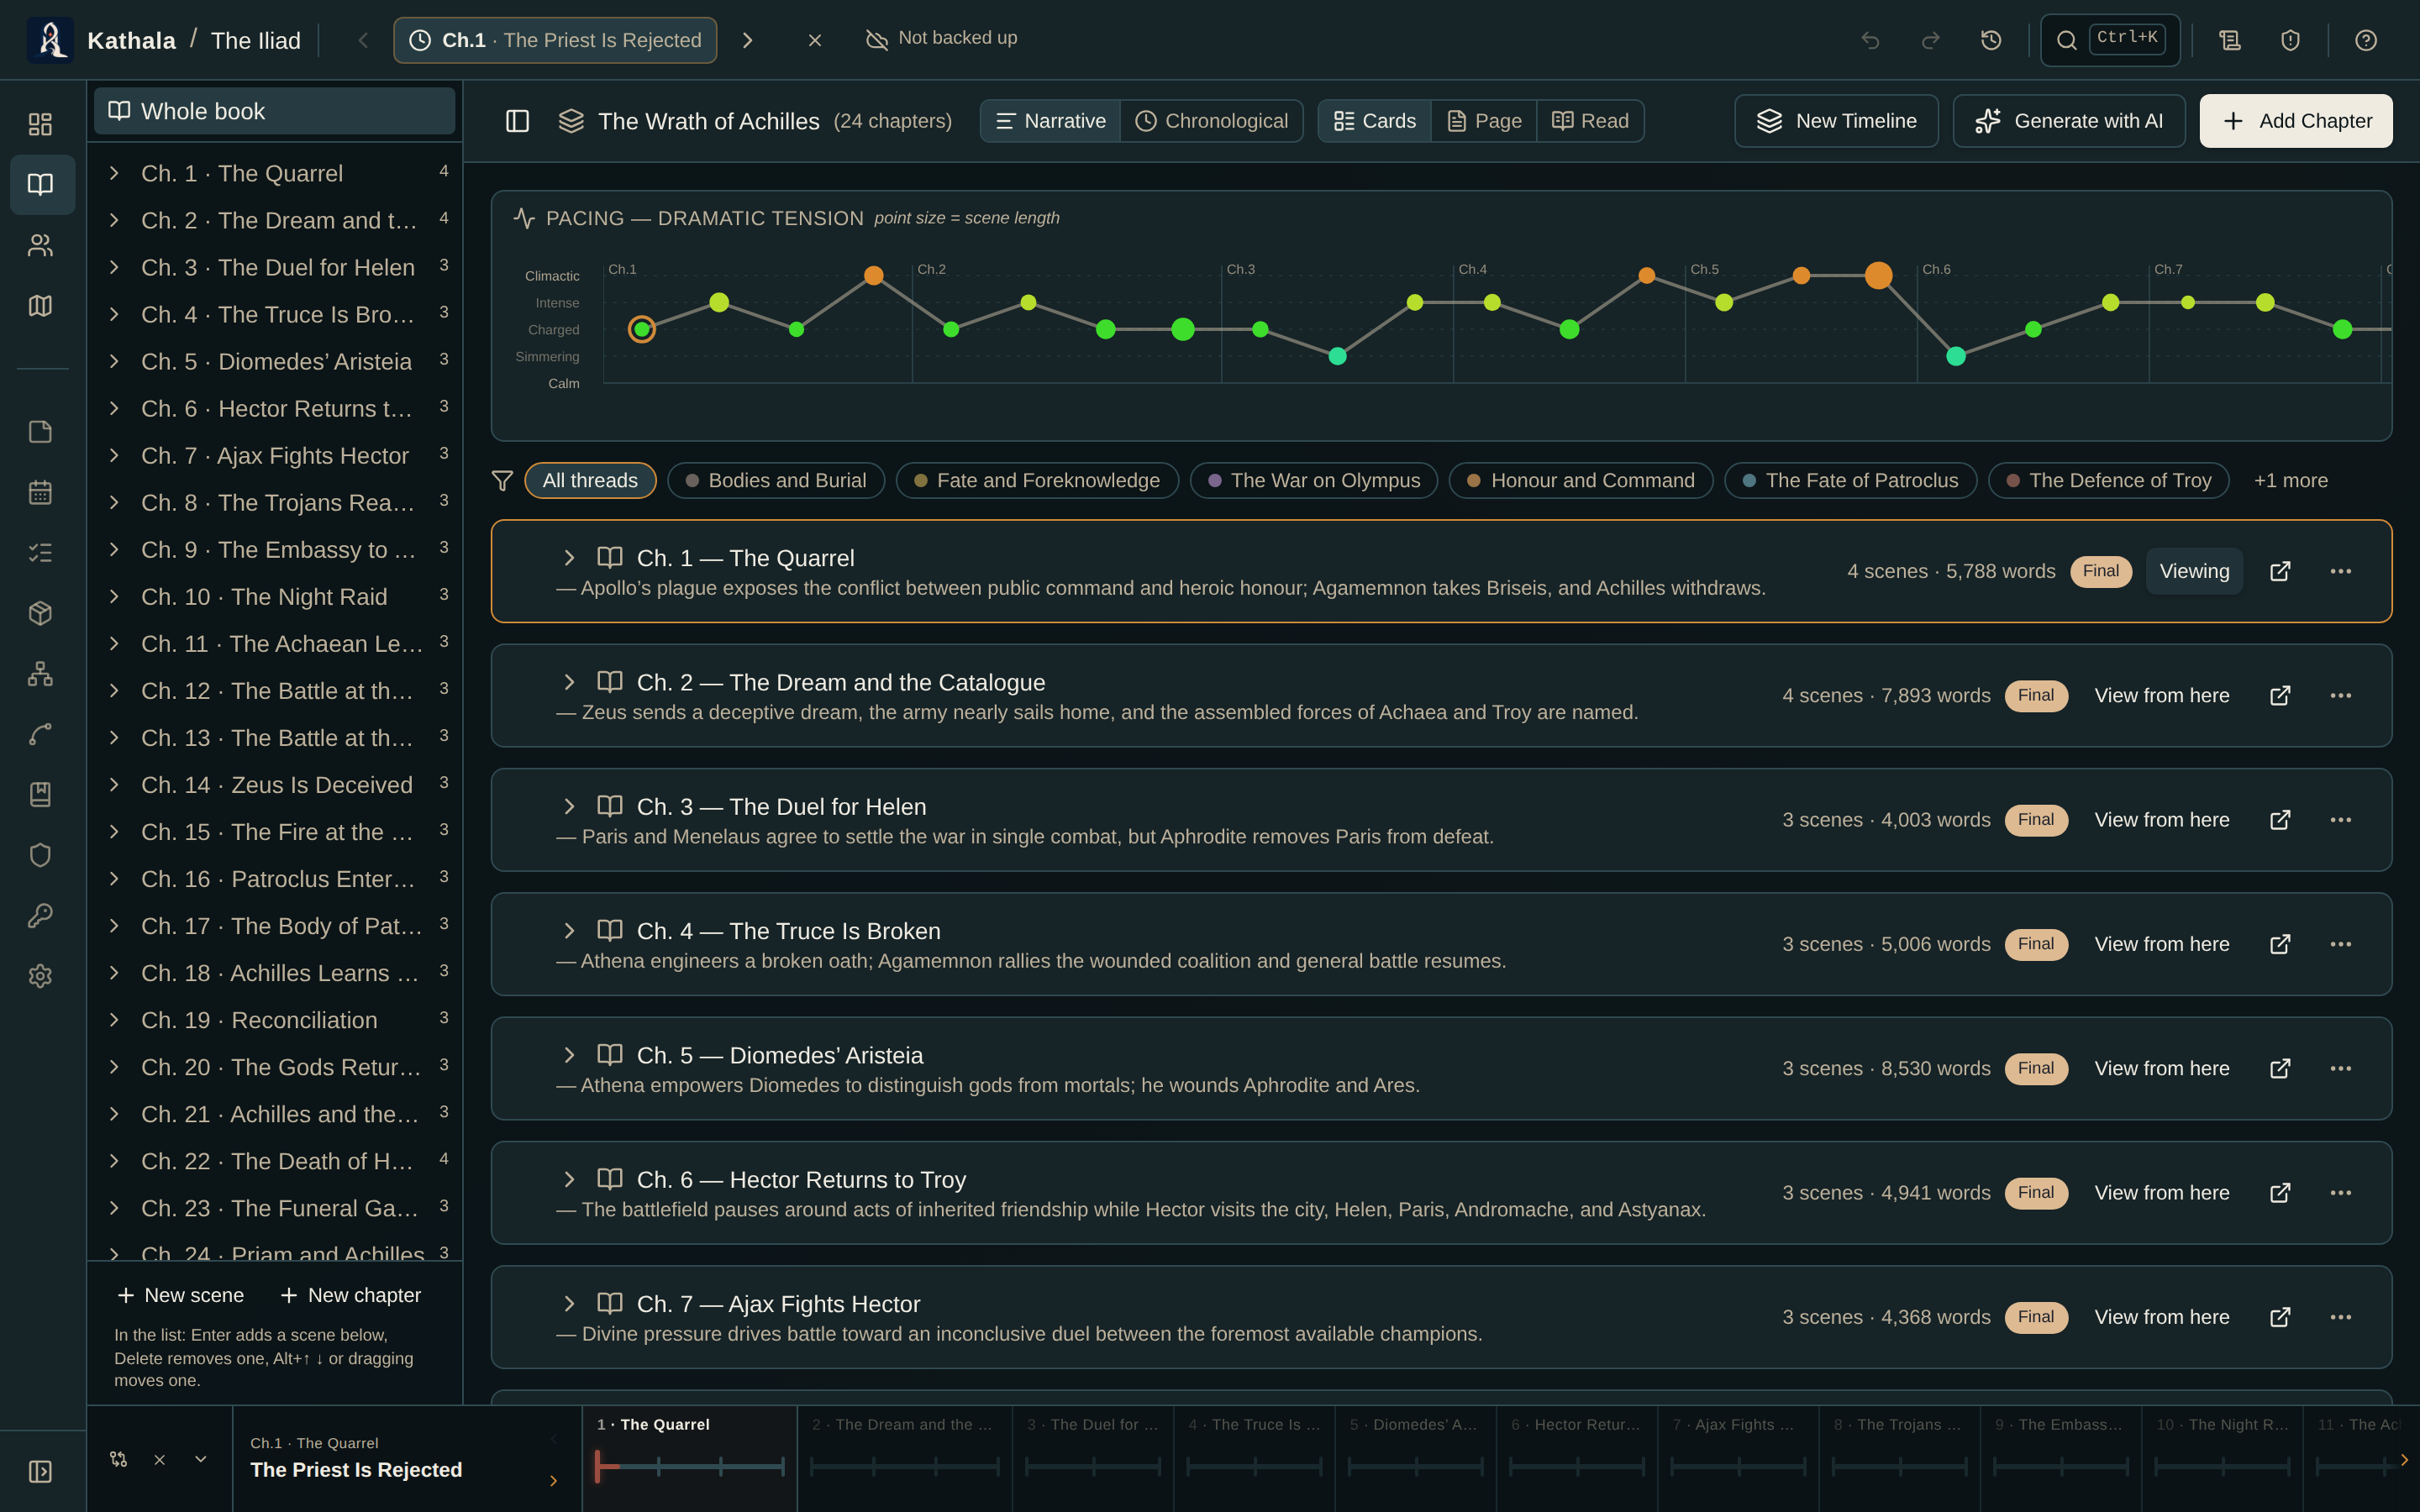Open more options for Ch. 5 card
The image size is (2420, 1512).
(x=2341, y=1068)
